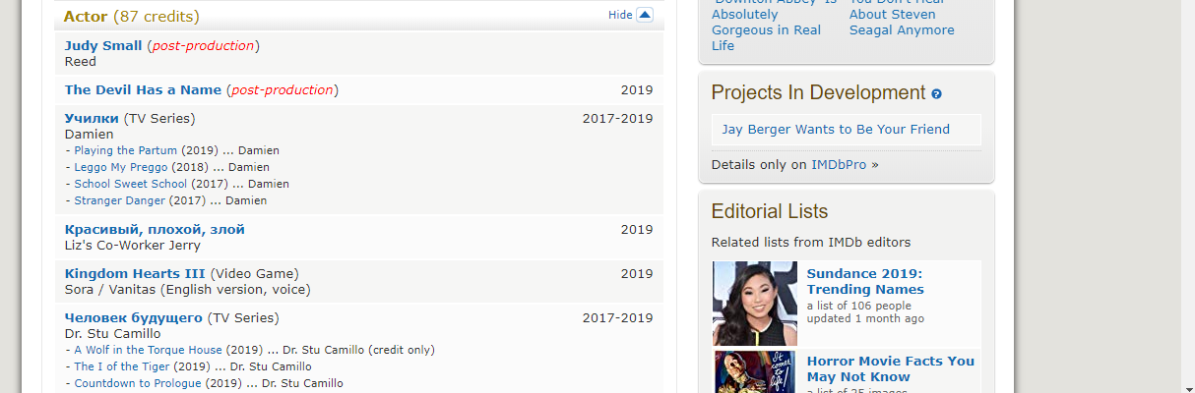Click the 2019 year for Kingdom Hearts III
This screenshot has width=1195, height=393.
pyautogui.click(x=636, y=273)
